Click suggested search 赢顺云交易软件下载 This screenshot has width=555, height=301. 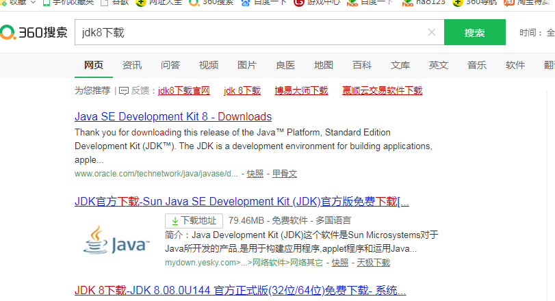click(383, 91)
